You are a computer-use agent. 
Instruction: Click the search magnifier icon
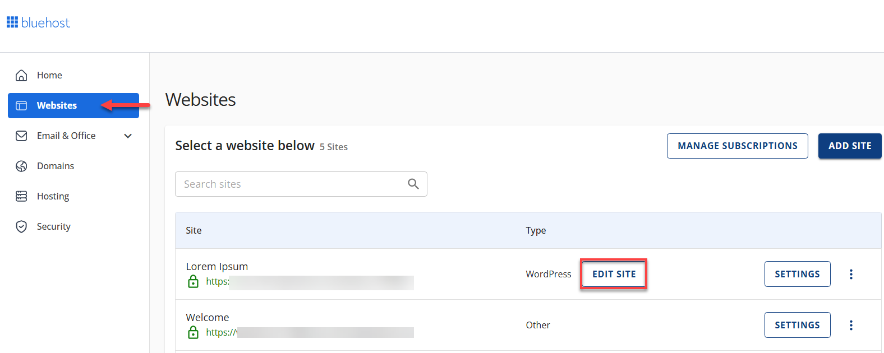click(413, 184)
